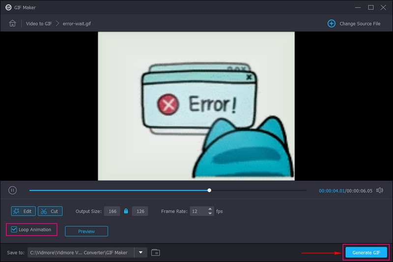Image resolution: width=393 pixels, height=262 pixels.
Task: Click the Preview button
Action: (x=86, y=231)
